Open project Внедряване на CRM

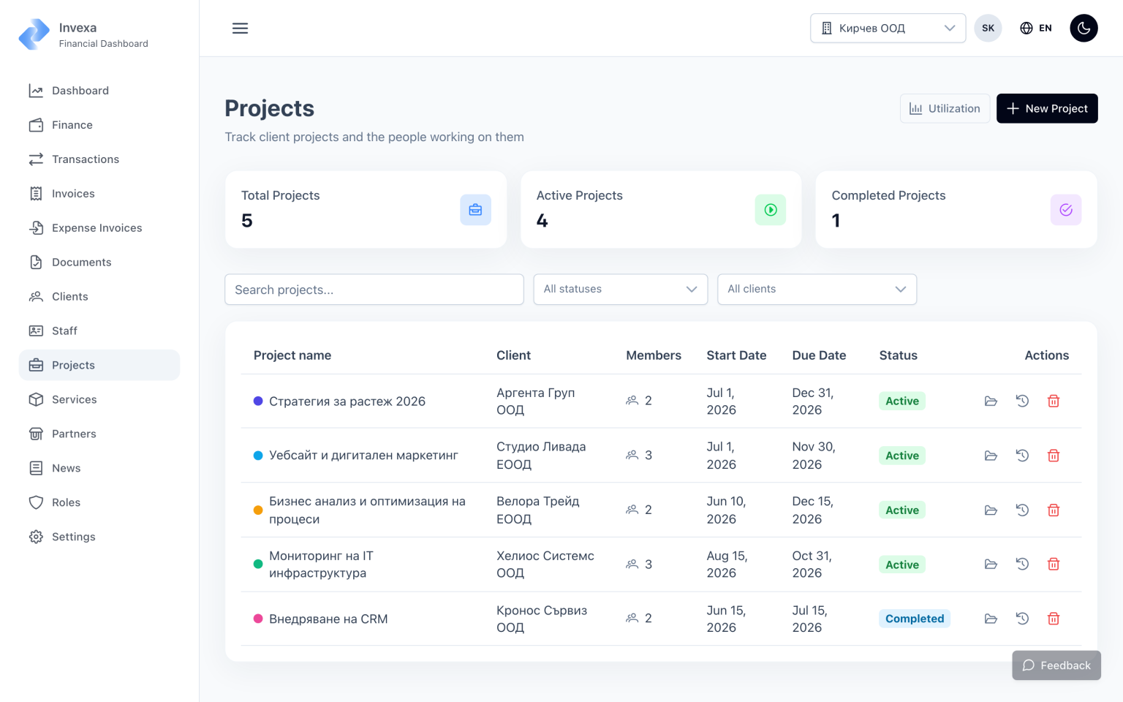328,619
